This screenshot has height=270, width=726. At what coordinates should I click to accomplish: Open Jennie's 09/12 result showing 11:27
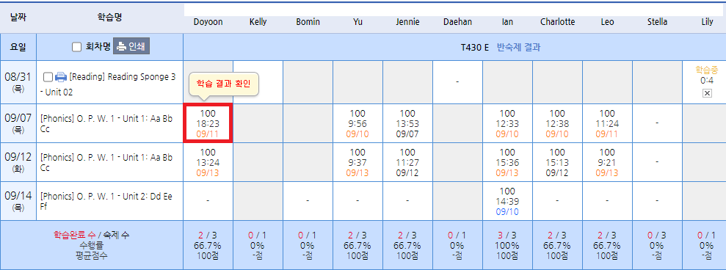coord(407,162)
